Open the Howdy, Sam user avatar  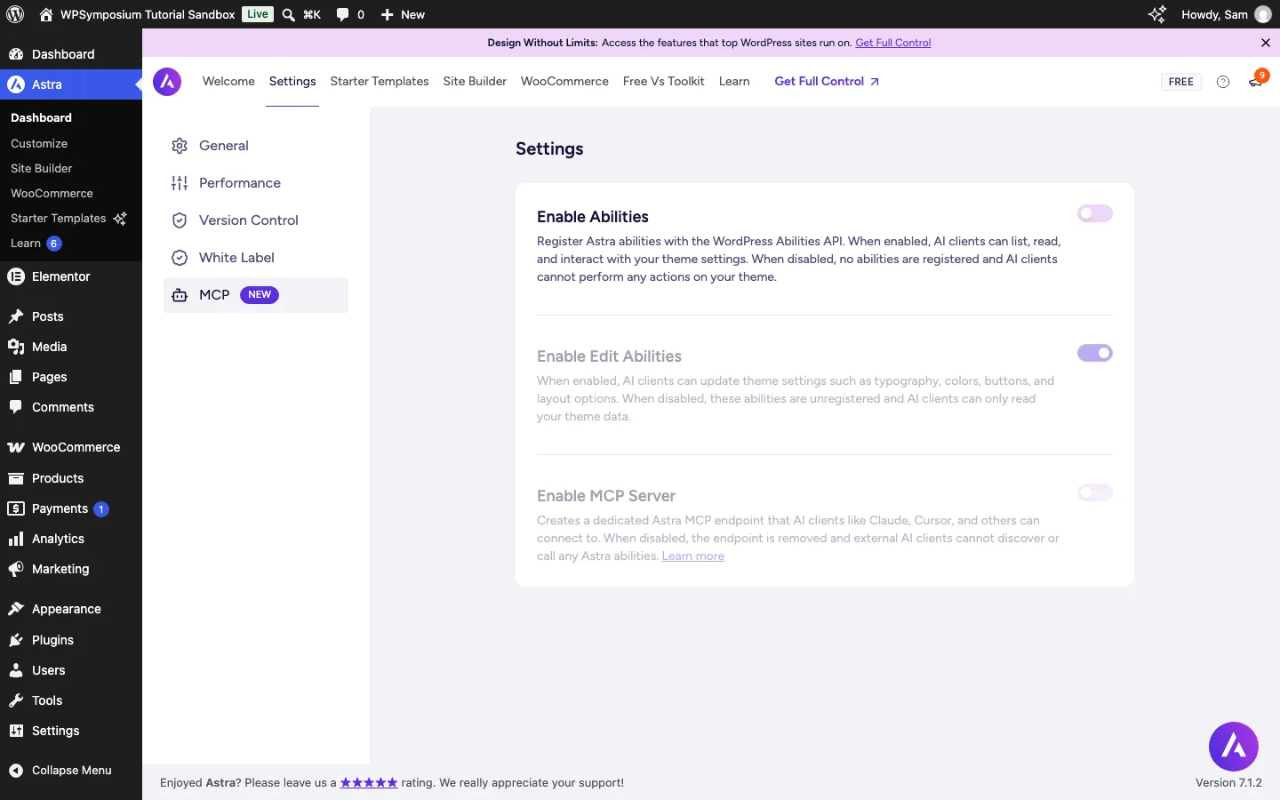click(x=1263, y=14)
